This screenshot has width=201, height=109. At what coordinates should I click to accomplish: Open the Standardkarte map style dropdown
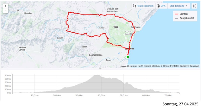point(178,6)
